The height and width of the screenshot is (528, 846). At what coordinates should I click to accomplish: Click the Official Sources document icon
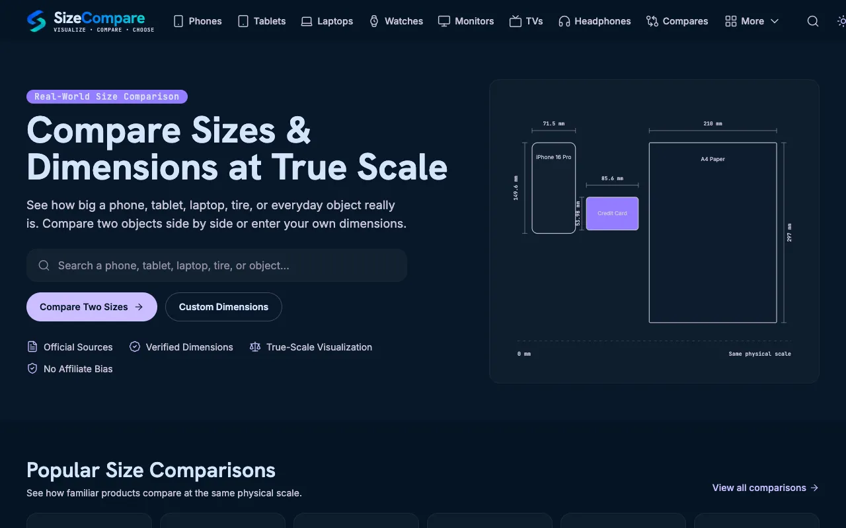pyautogui.click(x=32, y=346)
